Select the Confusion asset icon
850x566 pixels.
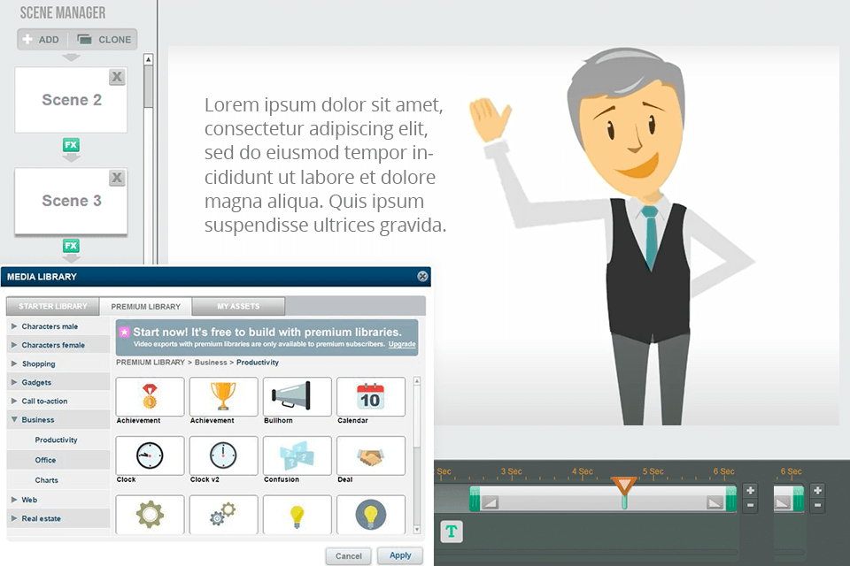(297, 455)
